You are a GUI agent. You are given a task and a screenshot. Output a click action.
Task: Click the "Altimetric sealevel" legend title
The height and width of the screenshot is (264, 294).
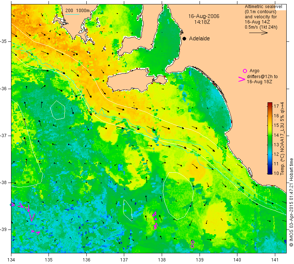coord(263,7)
